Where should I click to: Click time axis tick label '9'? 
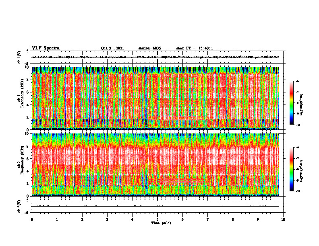click(x=258, y=219)
